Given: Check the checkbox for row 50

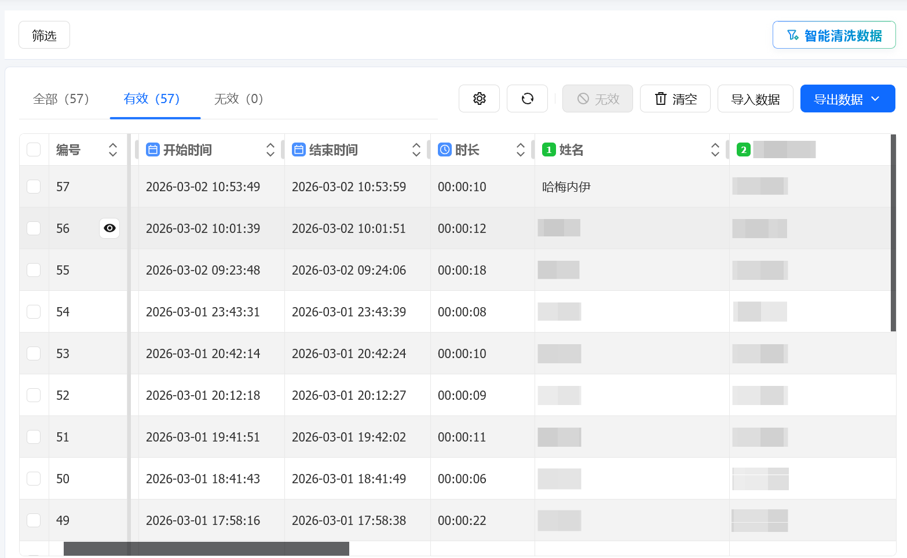Looking at the screenshot, I should (34, 479).
